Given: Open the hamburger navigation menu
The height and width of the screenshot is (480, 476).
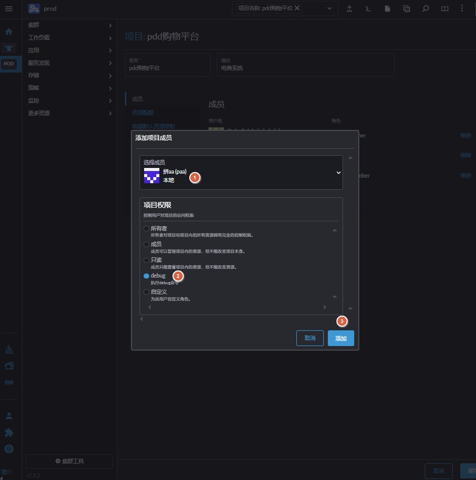Looking at the screenshot, I should coord(9,9).
